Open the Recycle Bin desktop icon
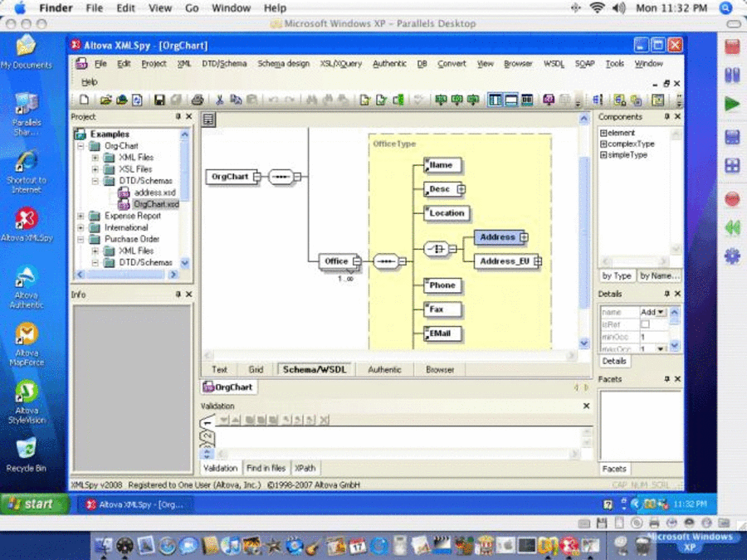This screenshot has height=560, width=747. pos(27,455)
